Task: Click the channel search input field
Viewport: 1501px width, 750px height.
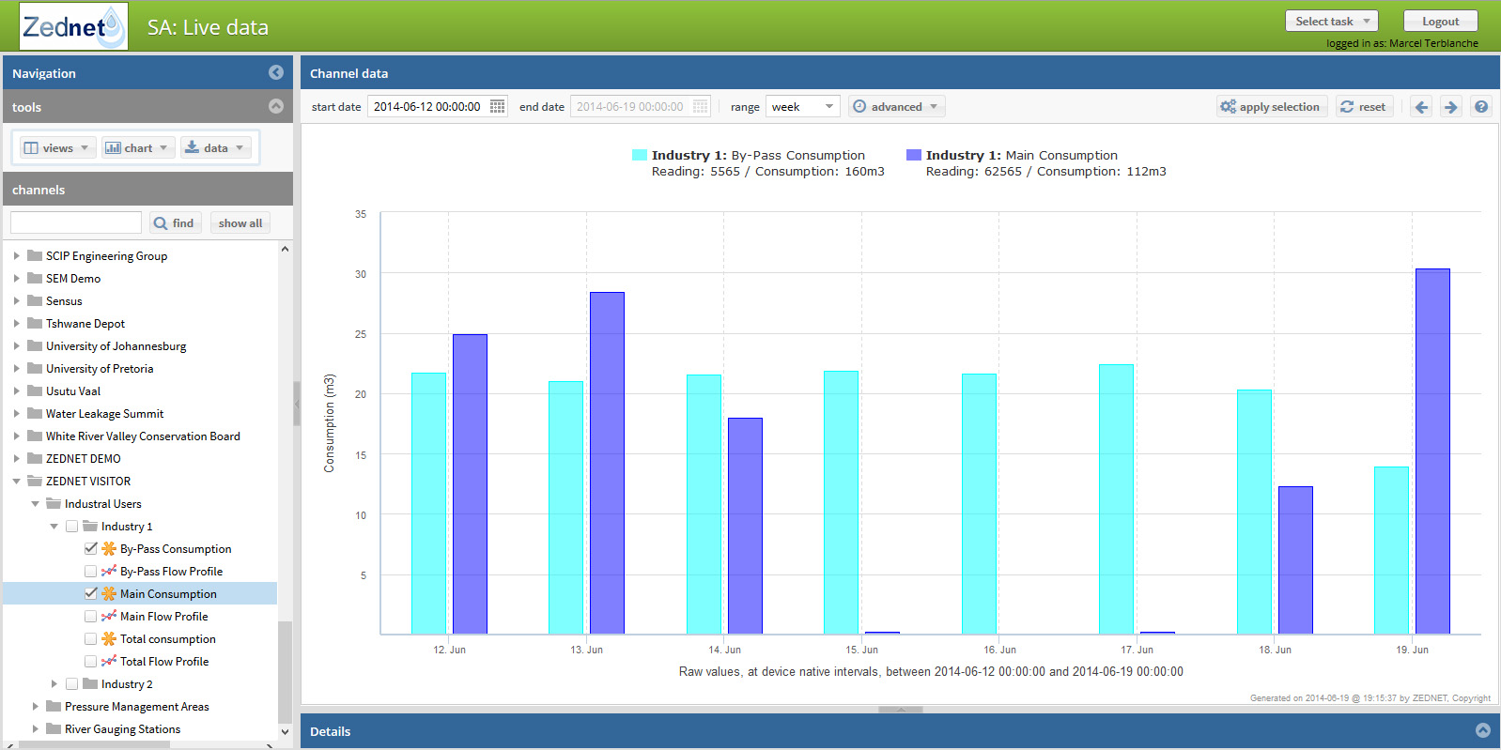Action: click(76, 222)
